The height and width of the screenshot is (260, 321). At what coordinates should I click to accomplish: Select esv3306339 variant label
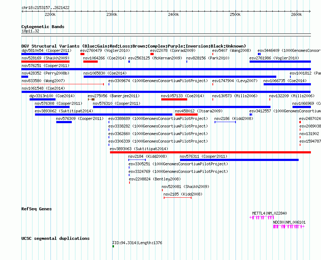(158, 141)
